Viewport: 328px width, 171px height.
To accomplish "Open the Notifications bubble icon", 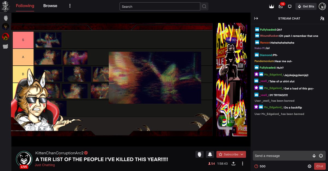I will click(289, 6).
